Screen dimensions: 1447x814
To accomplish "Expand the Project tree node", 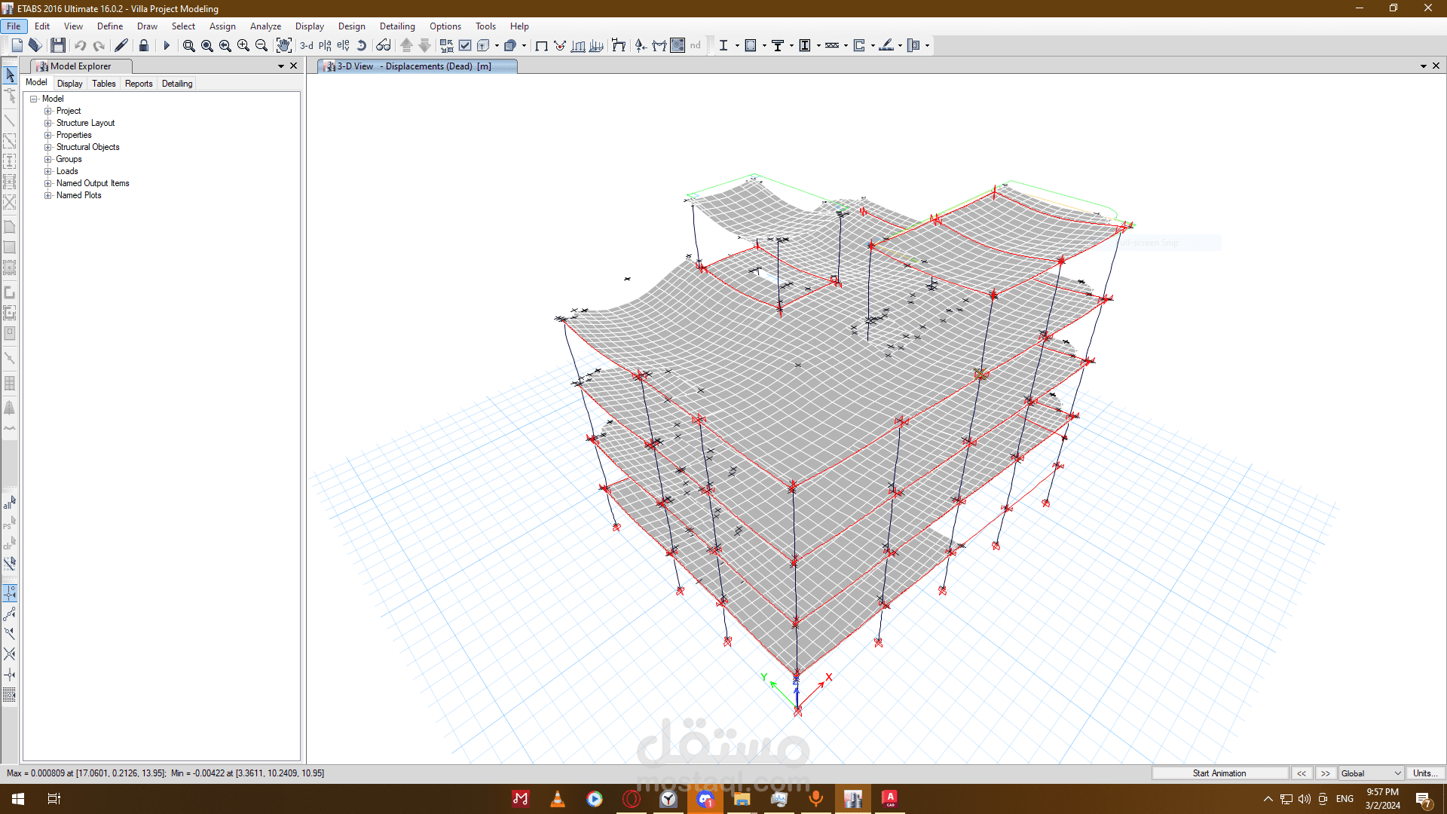I will 48,111.
